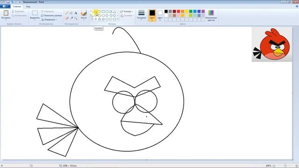Screen dimensions: 299x168
Task: Choose the Polygon shape
Action: tap(111, 12)
